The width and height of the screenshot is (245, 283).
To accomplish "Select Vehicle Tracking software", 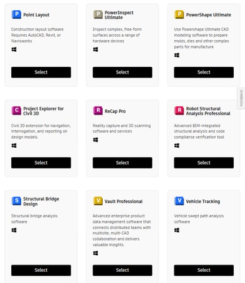I will tap(204, 270).
